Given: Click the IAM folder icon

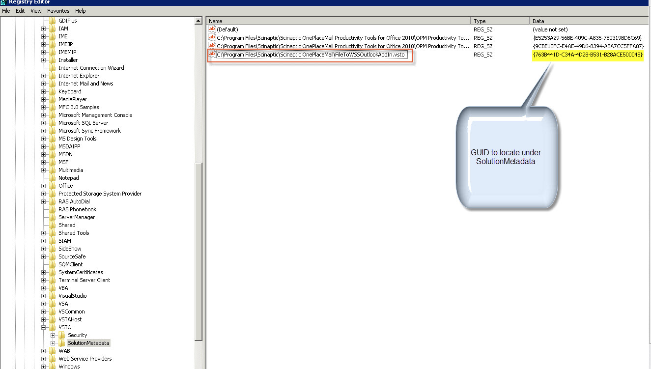Looking at the screenshot, I should coord(53,28).
